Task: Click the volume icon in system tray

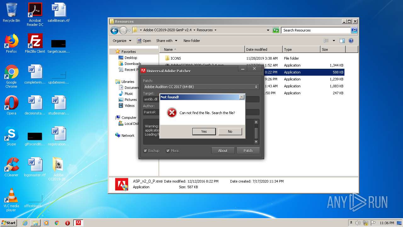Action: click(358, 223)
